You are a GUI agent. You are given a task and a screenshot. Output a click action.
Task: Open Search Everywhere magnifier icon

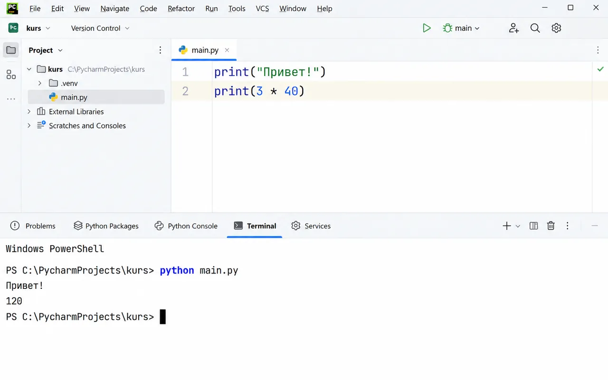click(x=535, y=28)
